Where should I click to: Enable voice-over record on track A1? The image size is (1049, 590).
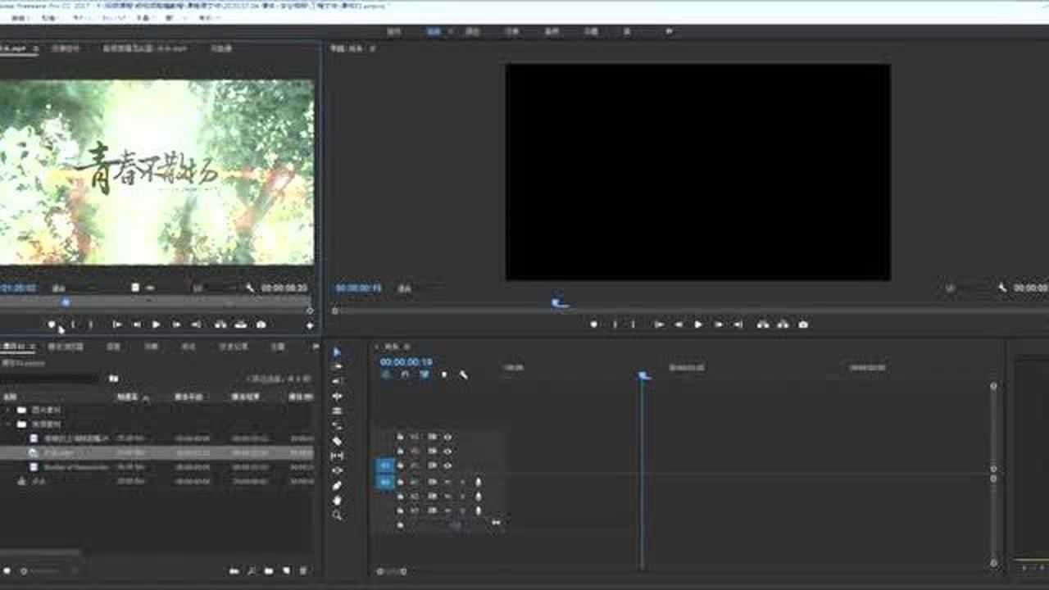point(478,482)
